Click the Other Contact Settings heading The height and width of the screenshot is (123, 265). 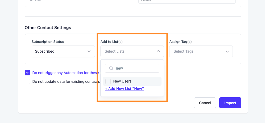click(48, 28)
